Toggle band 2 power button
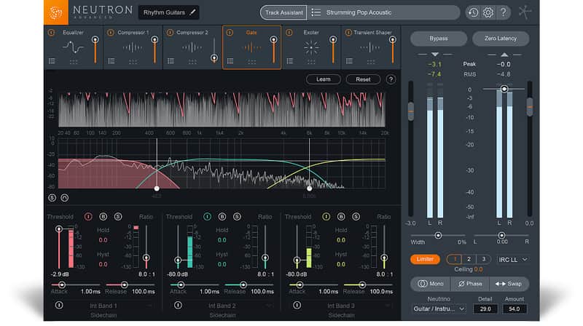This screenshot has width=583, height=326. (207, 216)
